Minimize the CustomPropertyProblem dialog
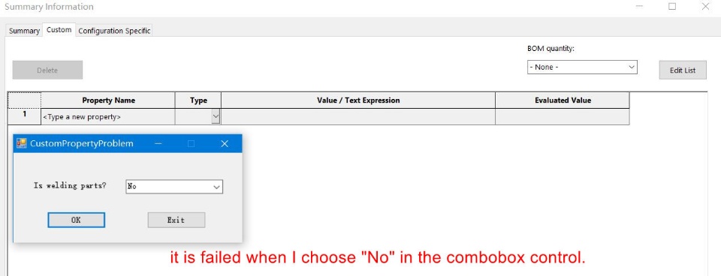Image resolution: width=721 pixels, height=276 pixels. (x=158, y=144)
